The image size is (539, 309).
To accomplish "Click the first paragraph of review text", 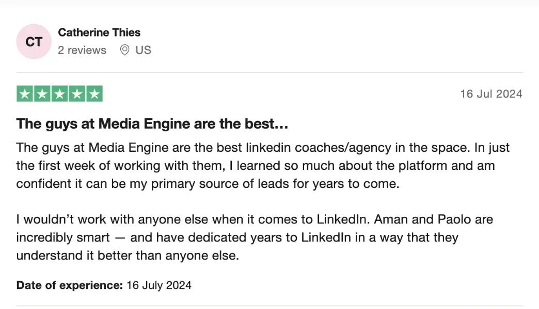I will [x=263, y=166].
